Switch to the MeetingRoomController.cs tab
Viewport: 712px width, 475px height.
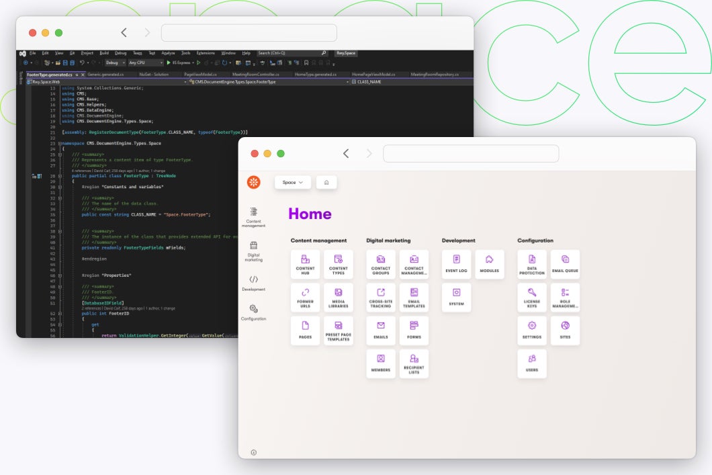(256, 75)
